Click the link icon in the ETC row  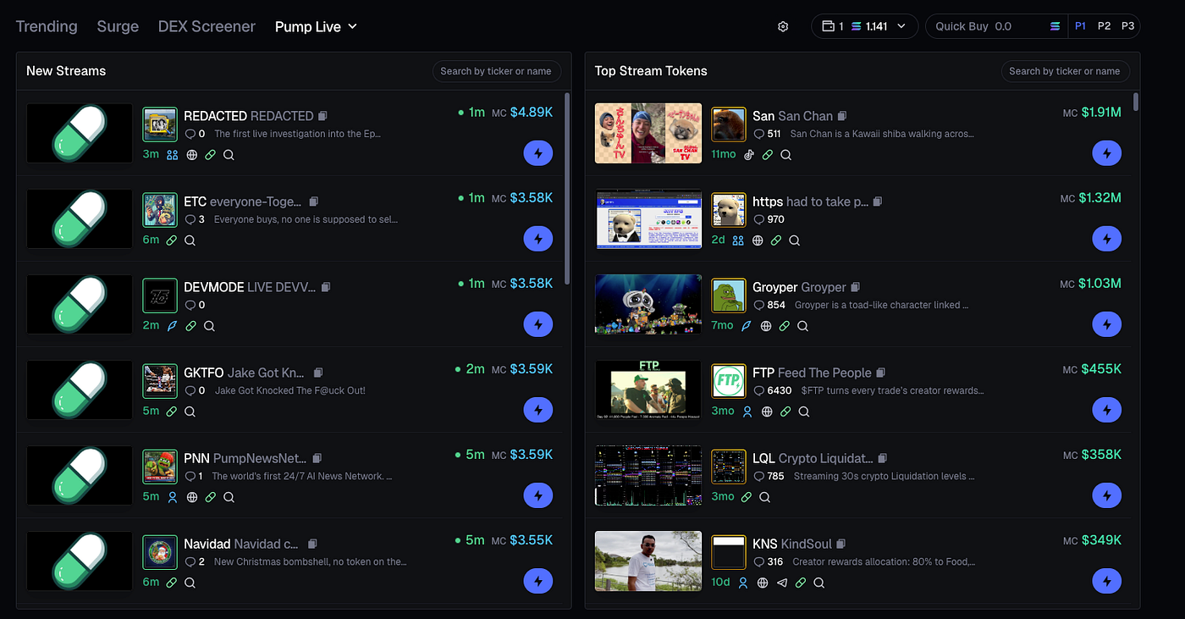[x=172, y=240]
